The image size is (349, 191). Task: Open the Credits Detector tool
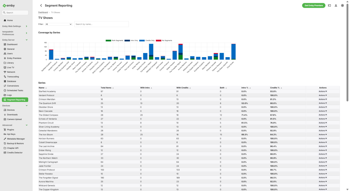(14, 152)
